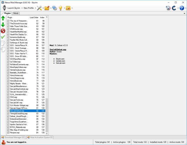Screen dimensions: 187x145
Task: Move plugin down with green arrow
Action: coord(3,25)
